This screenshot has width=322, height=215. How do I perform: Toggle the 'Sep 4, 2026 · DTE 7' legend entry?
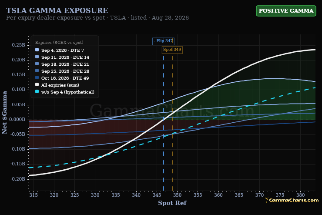click(x=63, y=50)
